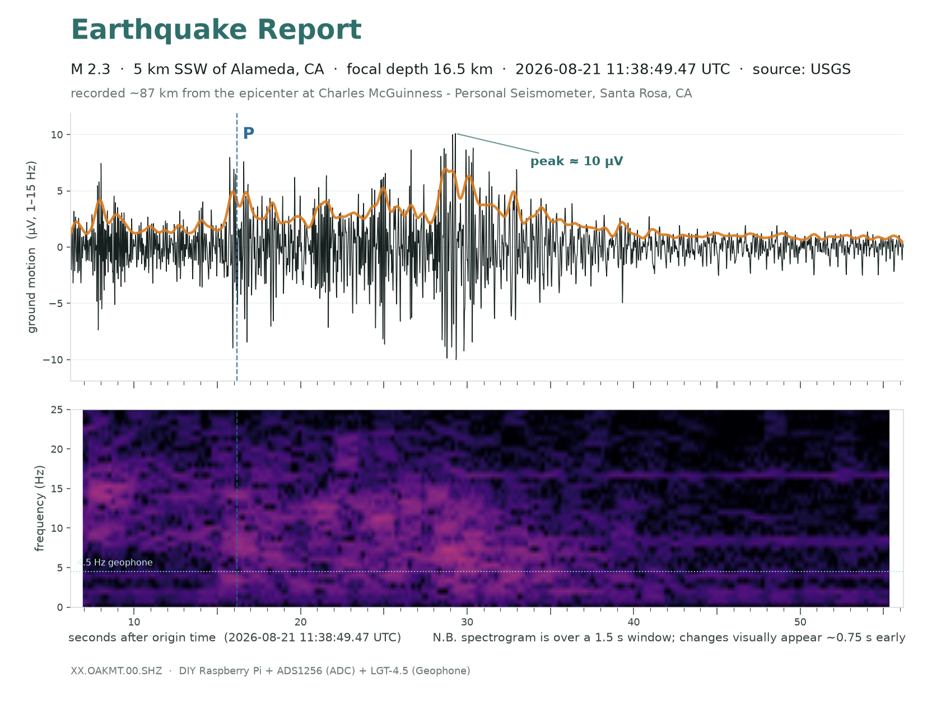Click the waveform y-axis tick '−10'
This screenshot has height=706, width=941.
(x=54, y=360)
